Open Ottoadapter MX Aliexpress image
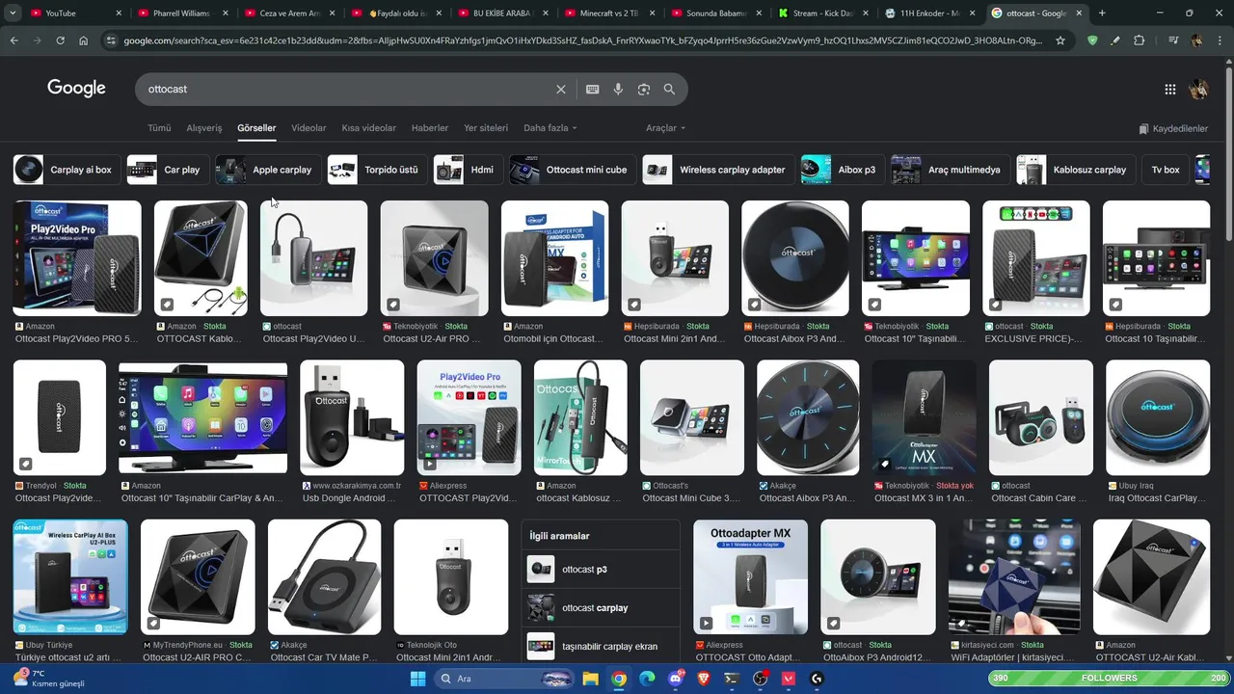The height and width of the screenshot is (694, 1234). coord(751,576)
